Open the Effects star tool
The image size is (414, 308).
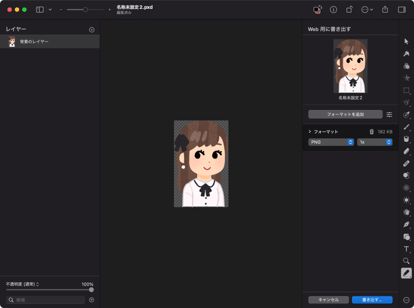click(406, 78)
